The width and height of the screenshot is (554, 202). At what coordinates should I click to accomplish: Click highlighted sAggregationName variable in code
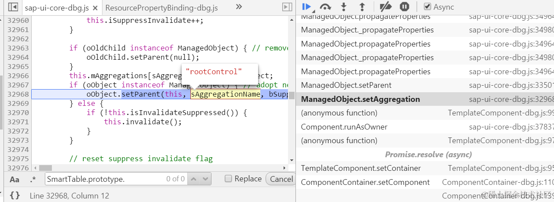[x=226, y=94]
